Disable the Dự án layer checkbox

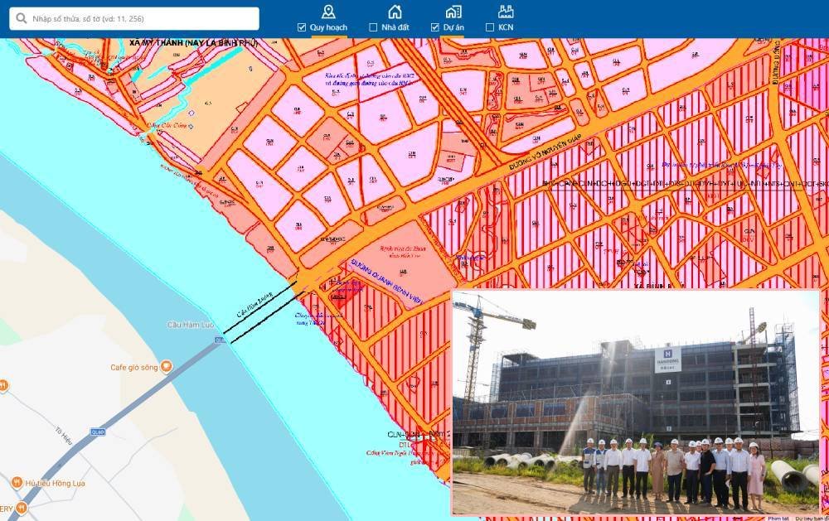(435, 27)
